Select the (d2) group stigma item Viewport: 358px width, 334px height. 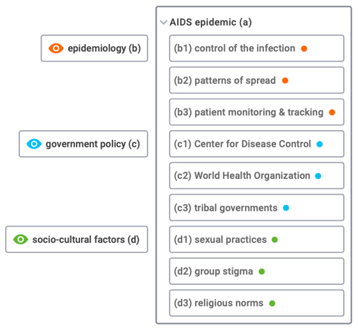(x=256, y=271)
